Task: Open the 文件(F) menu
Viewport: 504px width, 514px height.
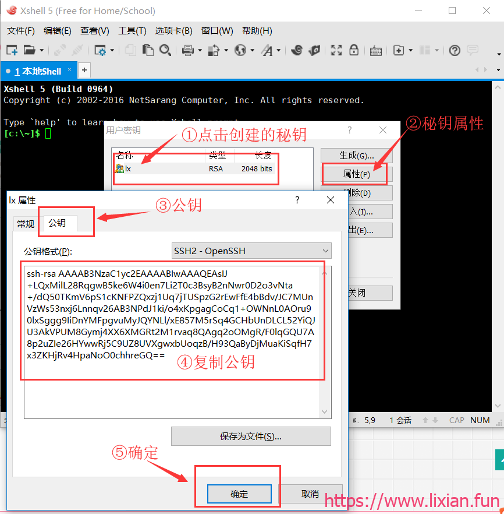Action: click(20, 31)
